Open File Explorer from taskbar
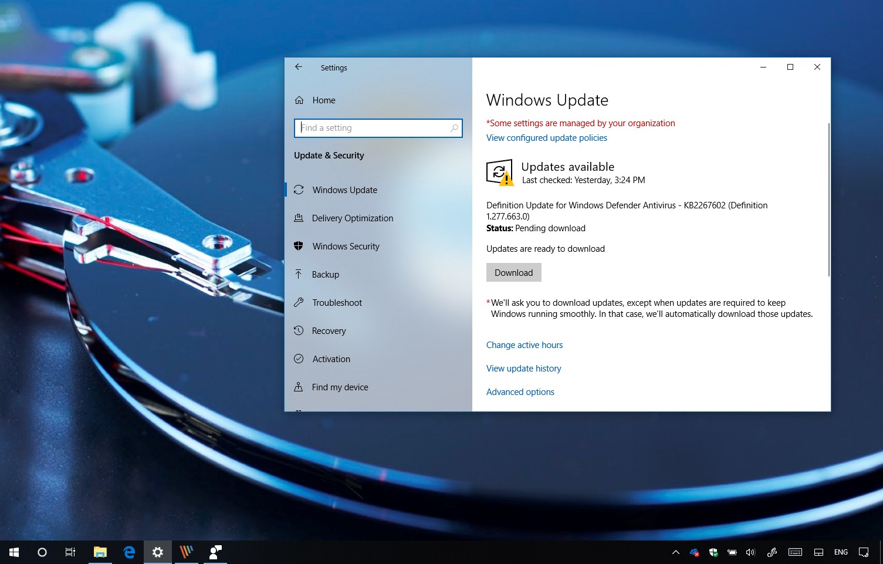 point(100,552)
